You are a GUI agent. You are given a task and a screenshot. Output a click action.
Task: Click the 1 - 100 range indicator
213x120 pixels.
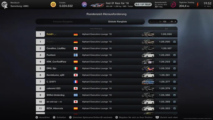point(163,22)
